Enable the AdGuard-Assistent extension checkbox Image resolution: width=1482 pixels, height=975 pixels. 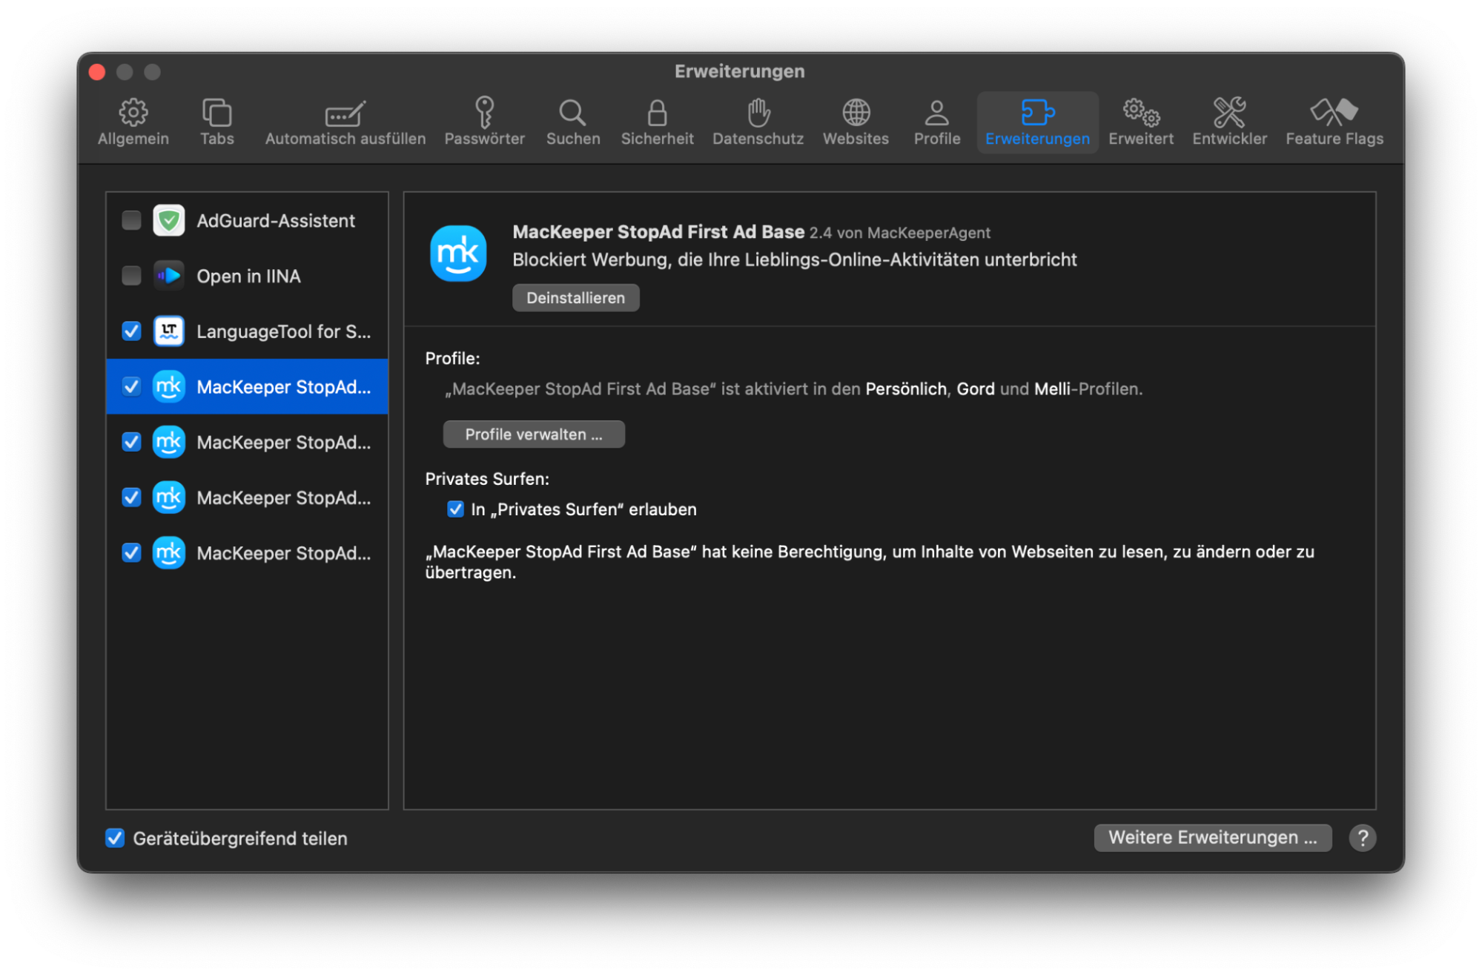[x=131, y=220]
